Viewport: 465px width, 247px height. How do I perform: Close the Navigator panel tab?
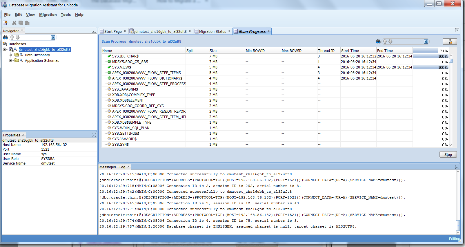[22, 30]
